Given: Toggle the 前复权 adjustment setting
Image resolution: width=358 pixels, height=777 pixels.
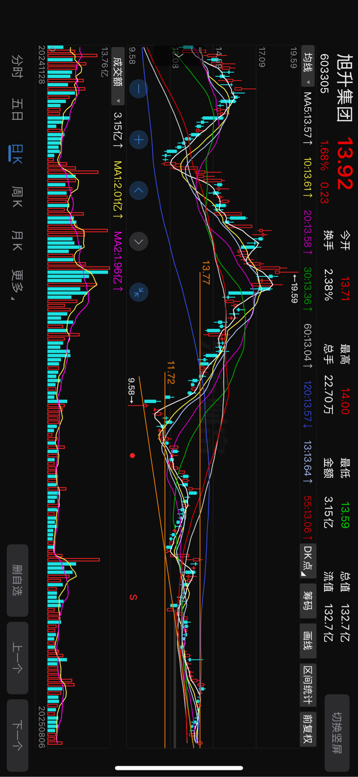Looking at the screenshot, I should tap(308, 729).
